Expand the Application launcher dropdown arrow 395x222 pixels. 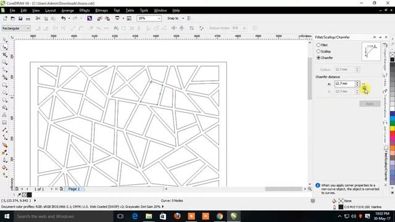[123, 18]
